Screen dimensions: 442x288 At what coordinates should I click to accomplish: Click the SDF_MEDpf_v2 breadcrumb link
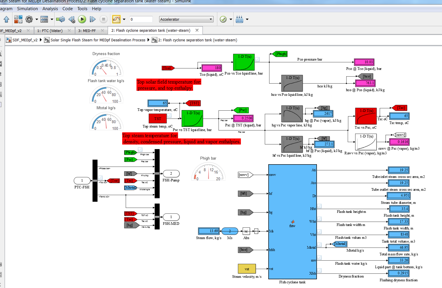point(26,40)
